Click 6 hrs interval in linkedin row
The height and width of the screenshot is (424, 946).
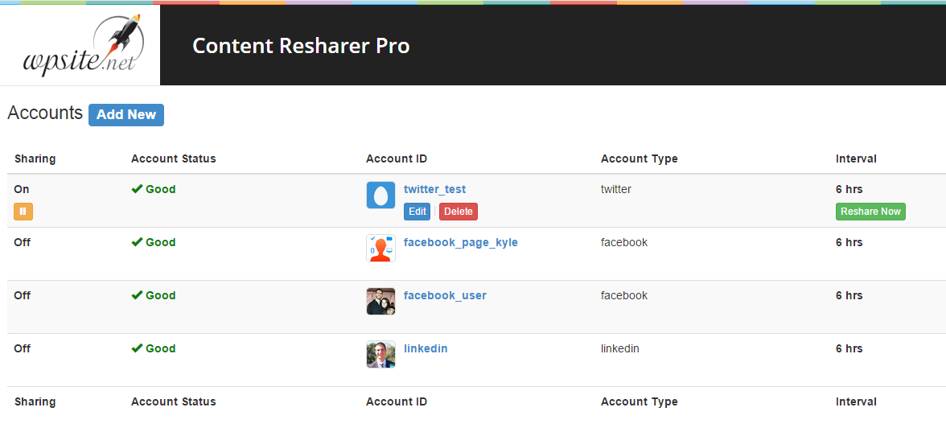849,348
